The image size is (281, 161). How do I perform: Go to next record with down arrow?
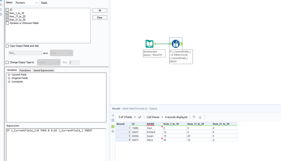200,117
